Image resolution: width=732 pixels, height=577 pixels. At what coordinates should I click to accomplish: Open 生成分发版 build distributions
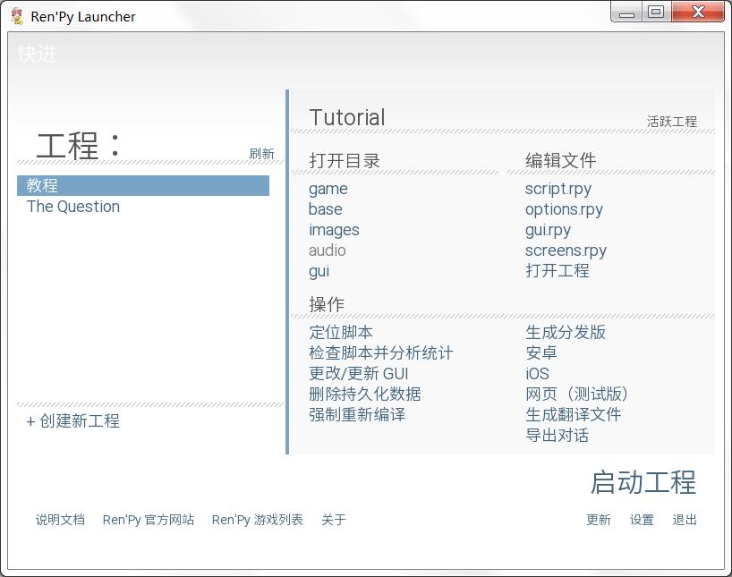coord(566,333)
